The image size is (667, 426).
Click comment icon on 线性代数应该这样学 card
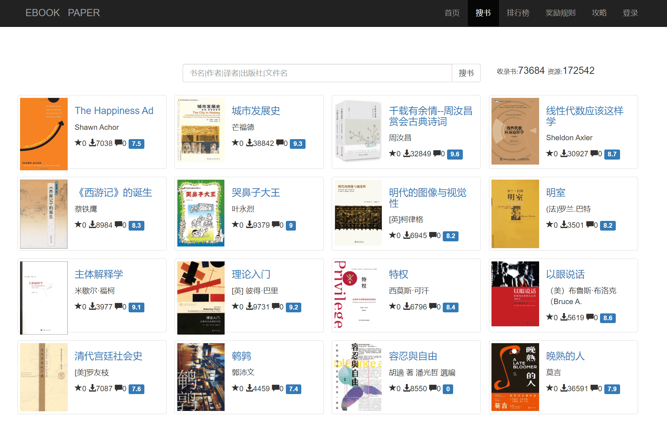click(594, 153)
